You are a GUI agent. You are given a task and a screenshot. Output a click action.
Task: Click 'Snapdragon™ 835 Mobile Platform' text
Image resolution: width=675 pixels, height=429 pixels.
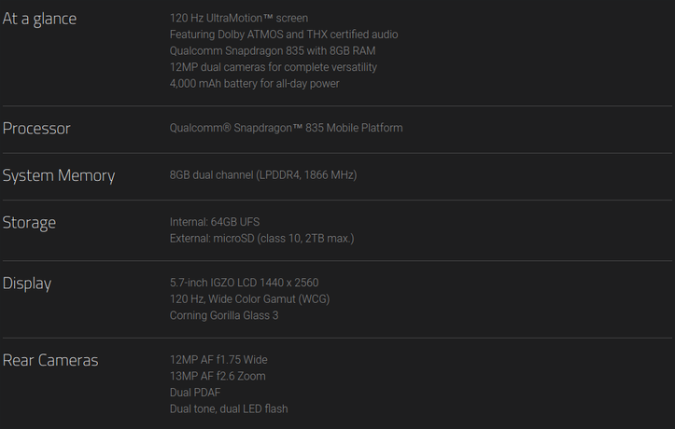318,128
